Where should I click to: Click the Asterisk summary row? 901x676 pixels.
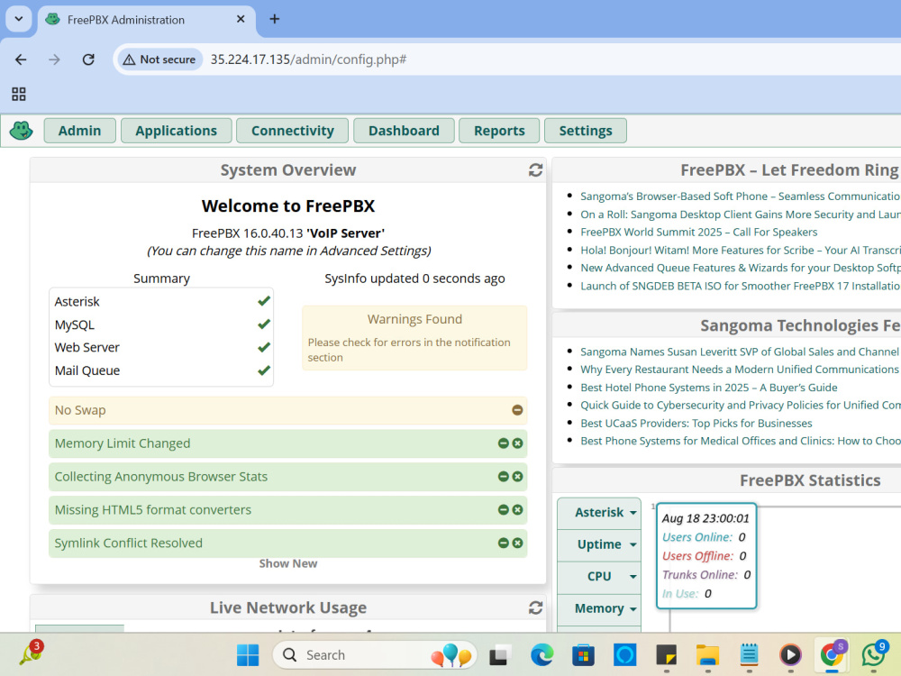[x=161, y=301]
